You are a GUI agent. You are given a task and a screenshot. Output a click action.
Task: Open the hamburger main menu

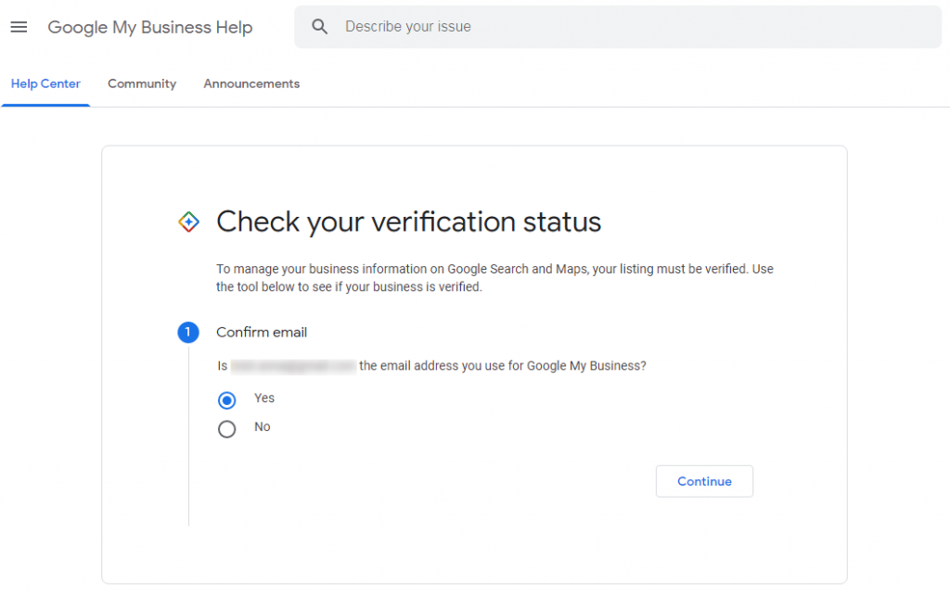coord(19,27)
